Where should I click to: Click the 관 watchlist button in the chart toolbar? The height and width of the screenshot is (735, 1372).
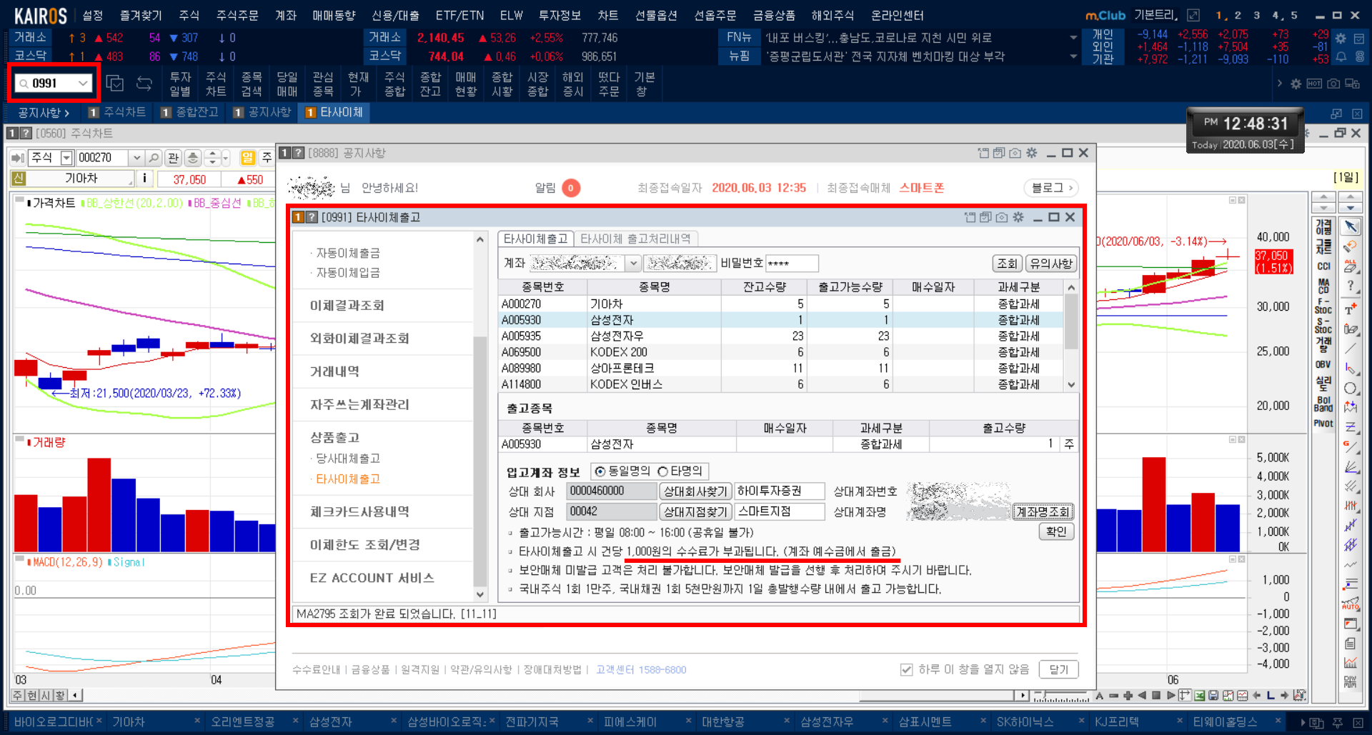click(x=173, y=158)
